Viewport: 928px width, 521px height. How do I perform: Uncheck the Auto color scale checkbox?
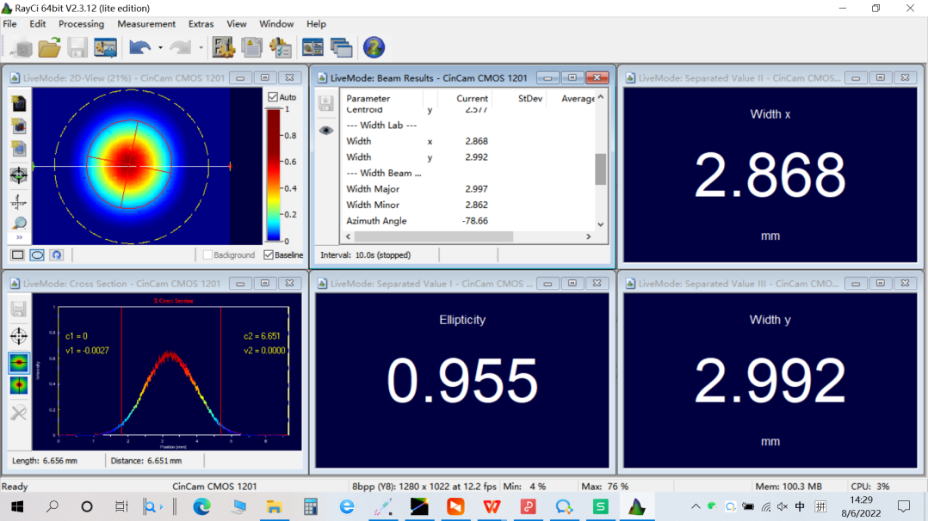(x=273, y=97)
